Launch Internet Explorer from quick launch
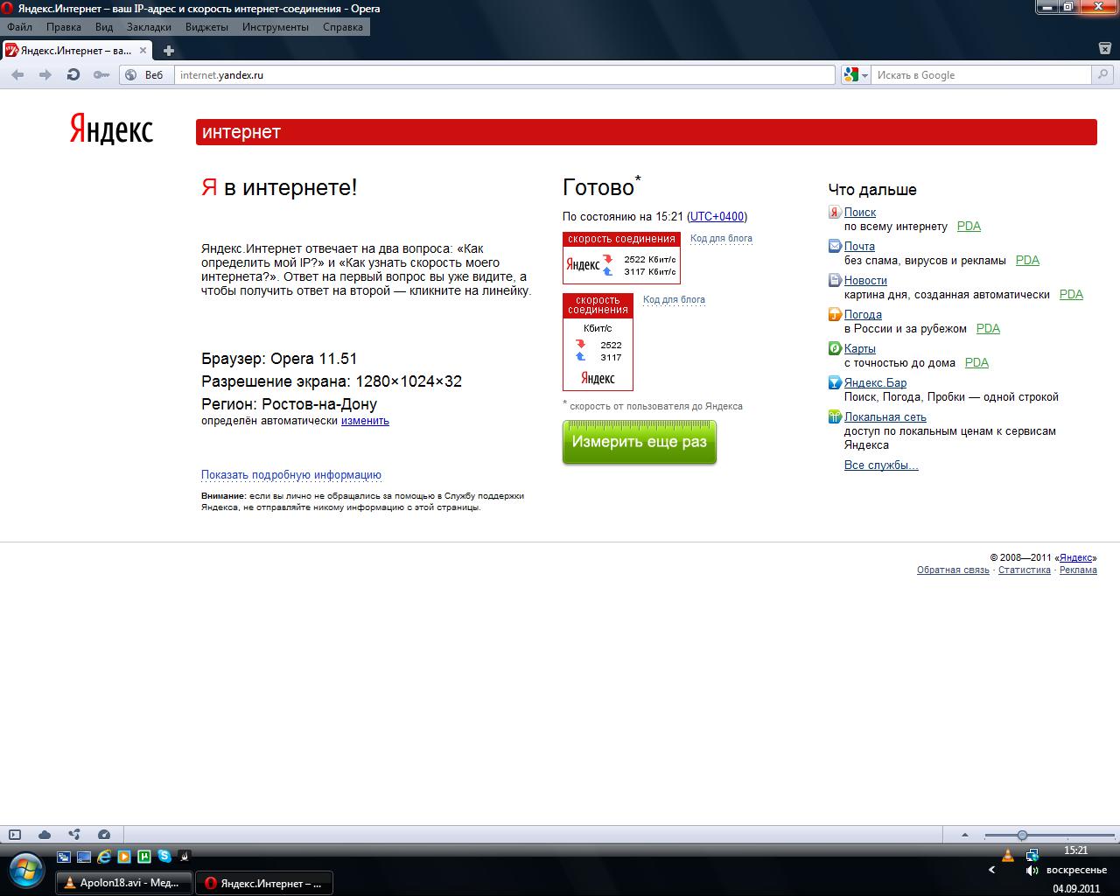 (104, 857)
